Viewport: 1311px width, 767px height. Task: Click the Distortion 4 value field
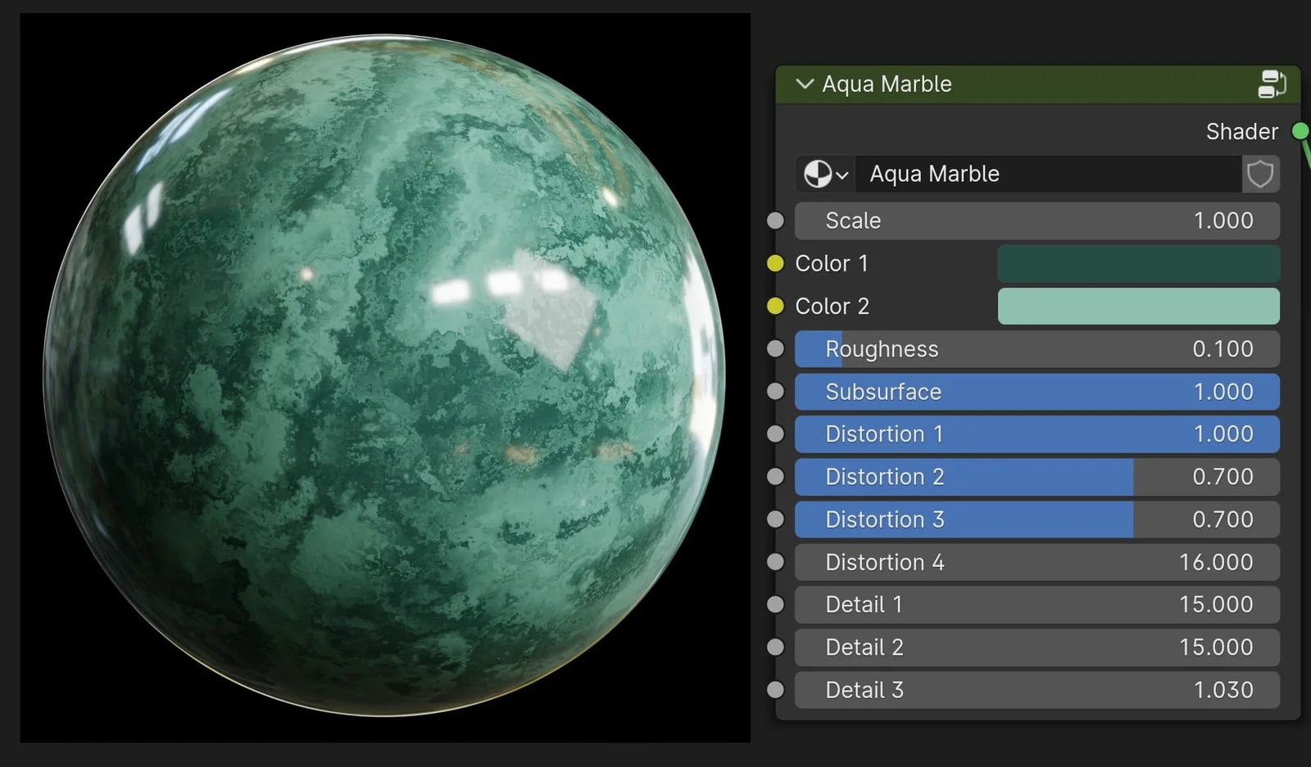(1037, 562)
